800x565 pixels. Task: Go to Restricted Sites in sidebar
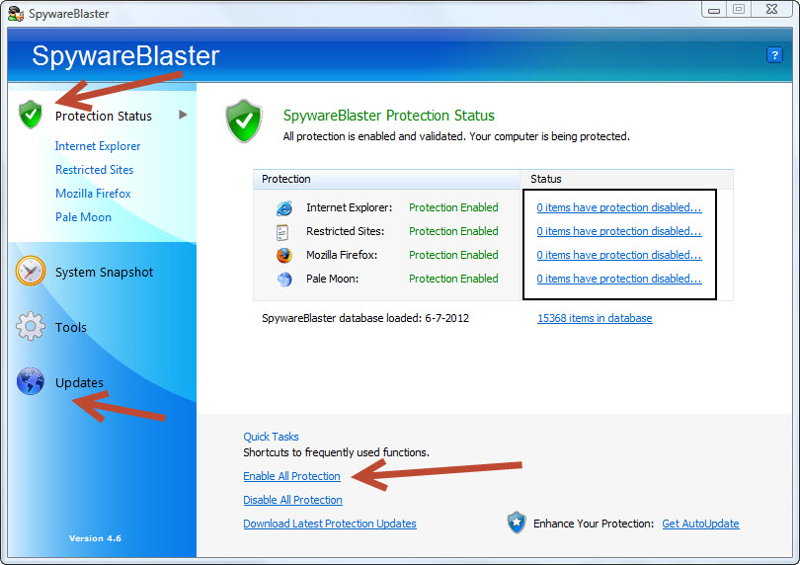click(95, 170)
